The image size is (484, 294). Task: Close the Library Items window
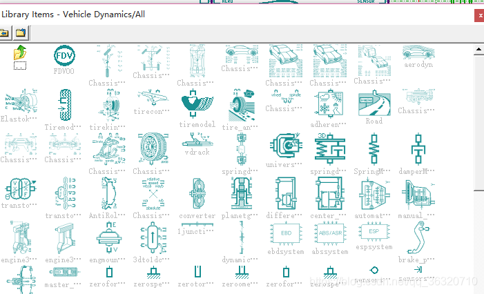[479, 15]
